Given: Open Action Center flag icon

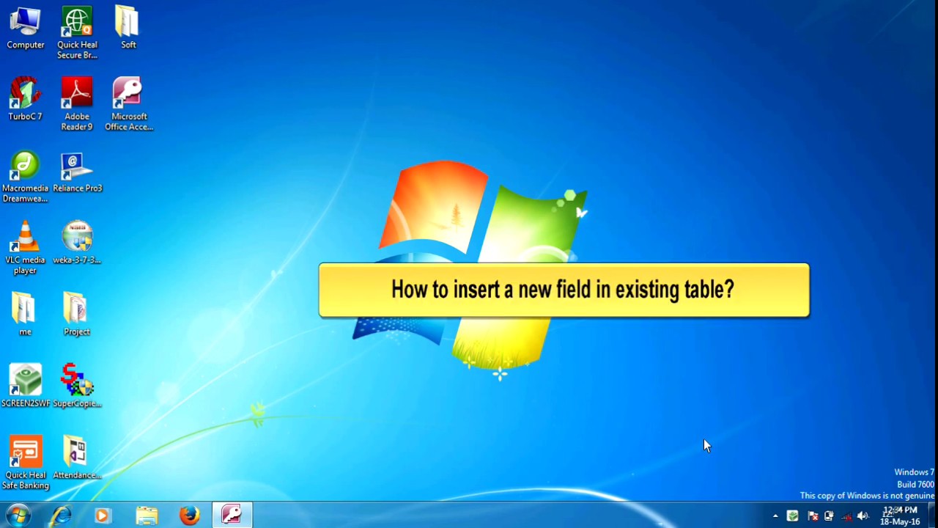Looking at the screenshot, I should coord(812,516).
